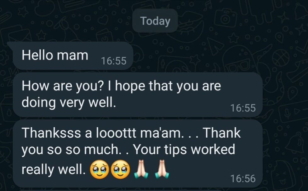
Task: Click the phrase Your tips worked
Action: [x=184, y=149]
